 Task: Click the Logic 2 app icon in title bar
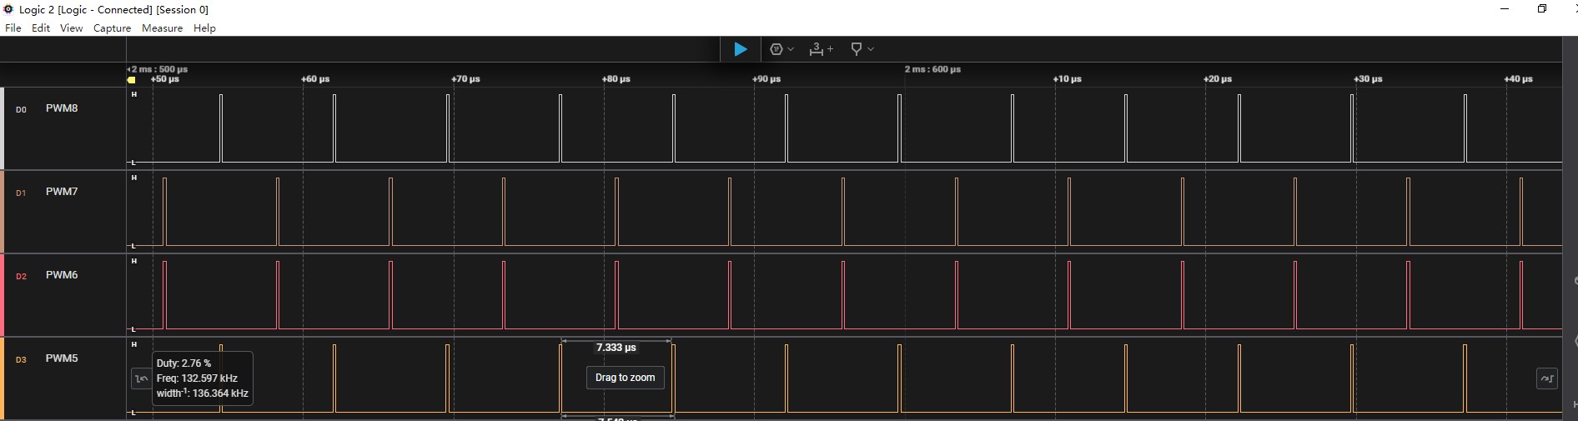click(8, 9)
